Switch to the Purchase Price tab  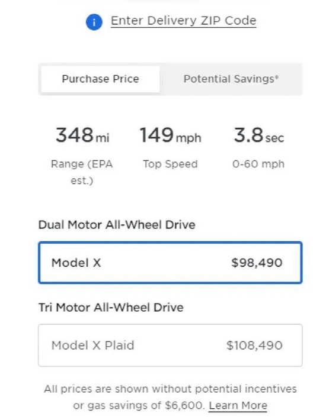(100, 79)
